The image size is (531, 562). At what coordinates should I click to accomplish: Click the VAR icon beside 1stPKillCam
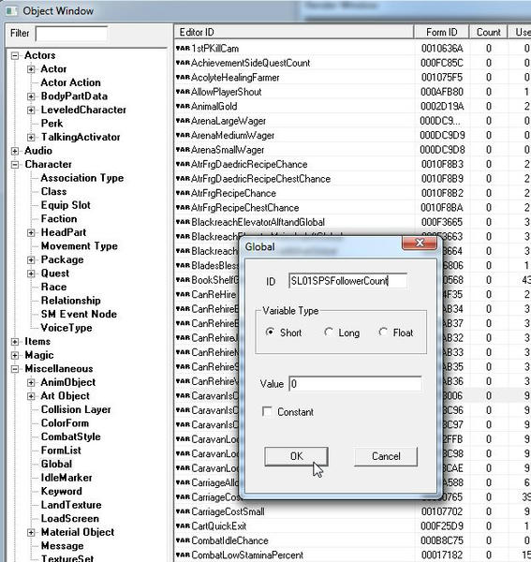click(183, 49)
